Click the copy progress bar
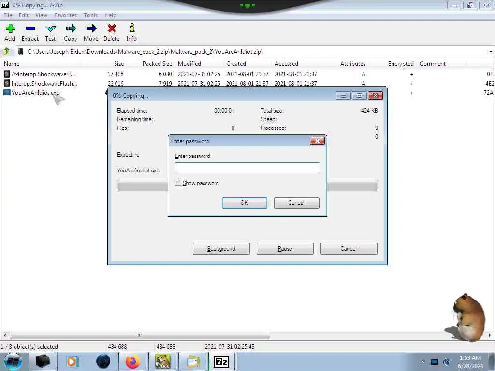This screenshot has width=495, height=371. click(x=247, y=186)
